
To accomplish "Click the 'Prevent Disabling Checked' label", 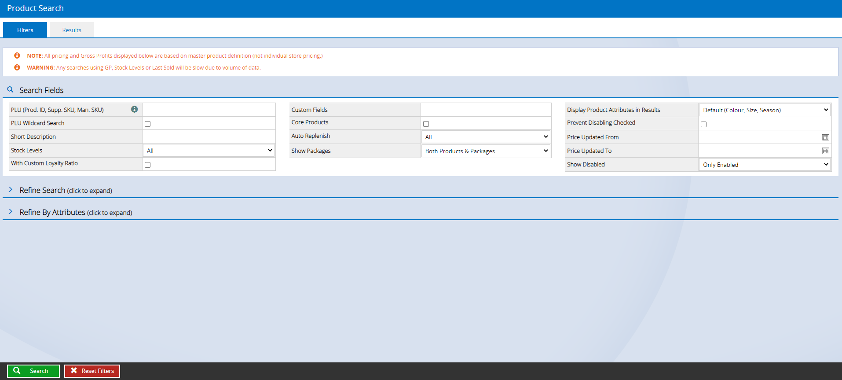I will click(601, 123).
